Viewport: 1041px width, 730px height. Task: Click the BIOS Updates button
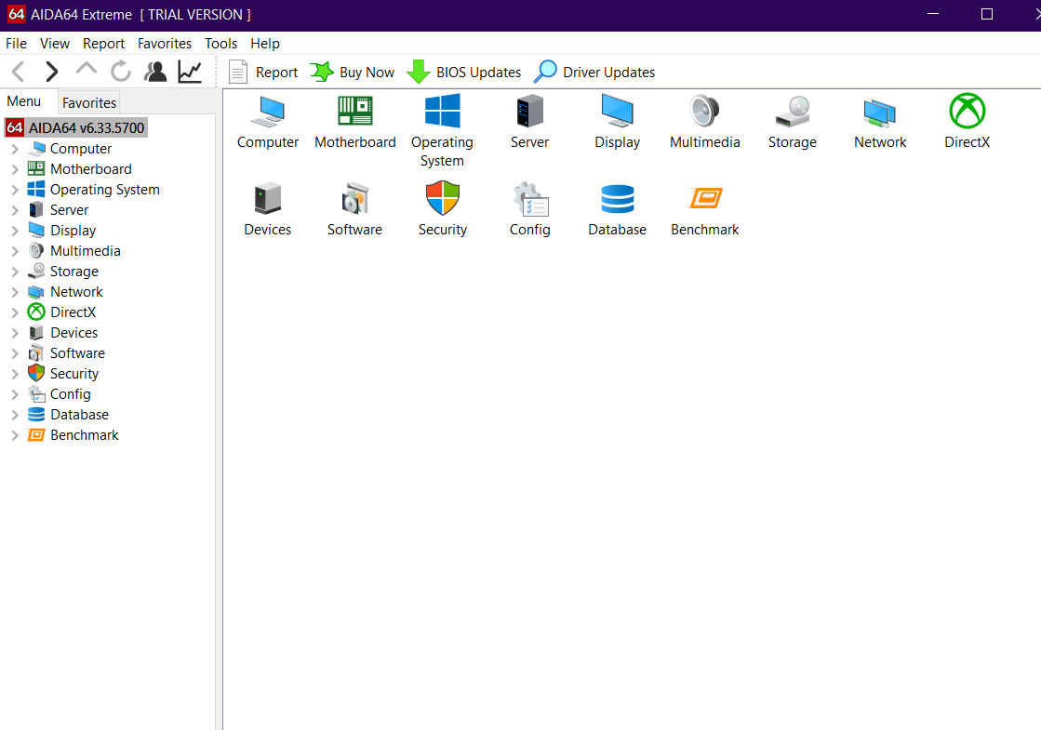(x=464, y=72)
